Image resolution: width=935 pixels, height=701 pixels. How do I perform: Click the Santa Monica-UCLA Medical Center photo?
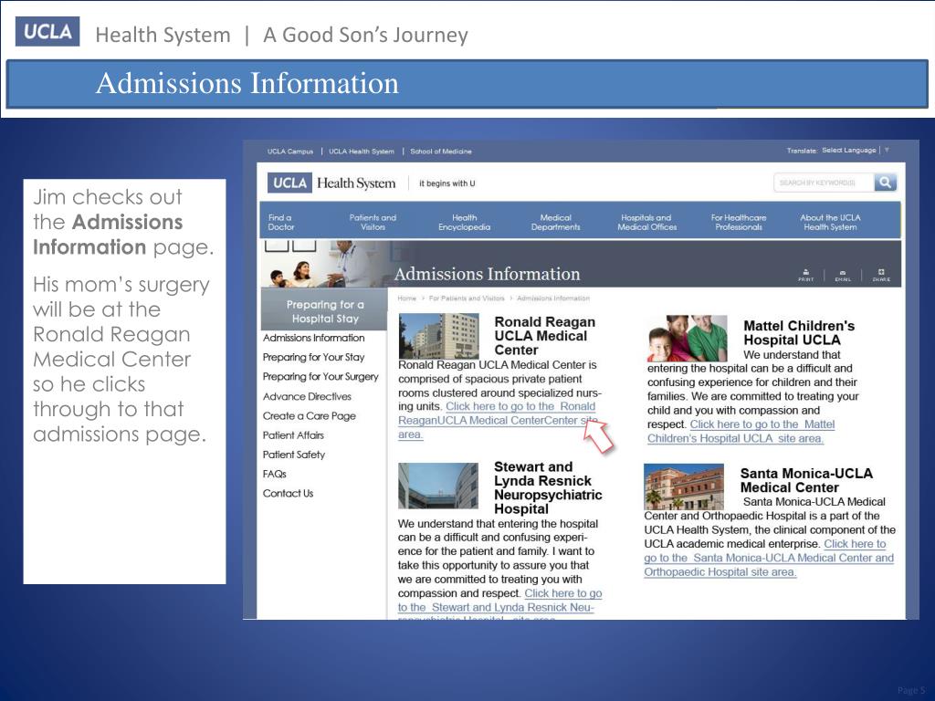[x=684, y=487]
